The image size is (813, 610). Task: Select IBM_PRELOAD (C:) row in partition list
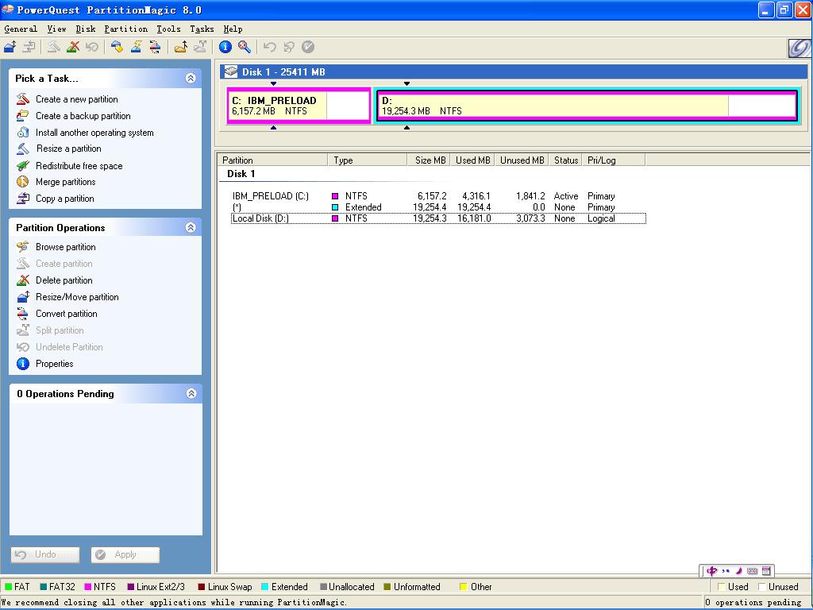(271, 196)
